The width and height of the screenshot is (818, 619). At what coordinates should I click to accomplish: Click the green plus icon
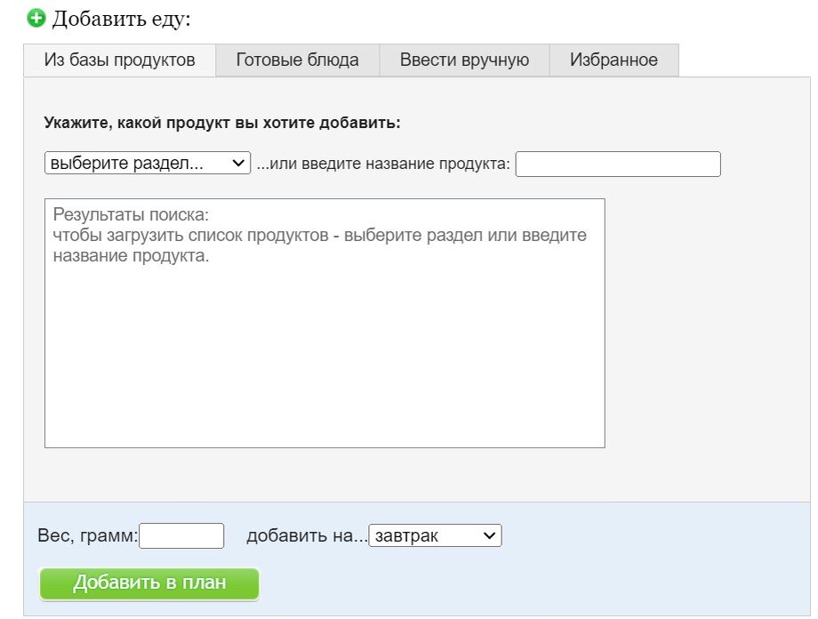(36, 18)
